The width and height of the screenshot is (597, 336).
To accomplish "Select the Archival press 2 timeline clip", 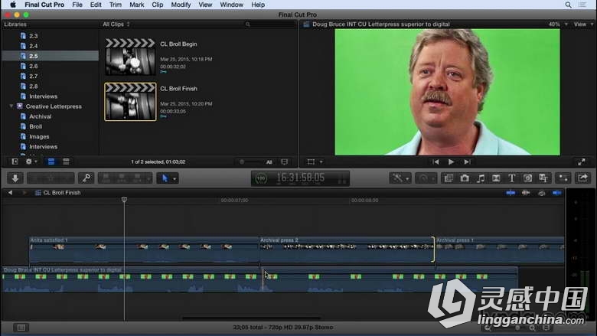I will tap(346, 250).
